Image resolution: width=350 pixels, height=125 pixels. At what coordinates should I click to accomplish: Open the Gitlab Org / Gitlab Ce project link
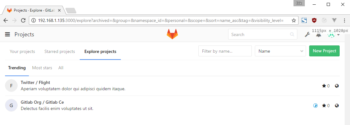pyautogui.click(x=42, y=102)
